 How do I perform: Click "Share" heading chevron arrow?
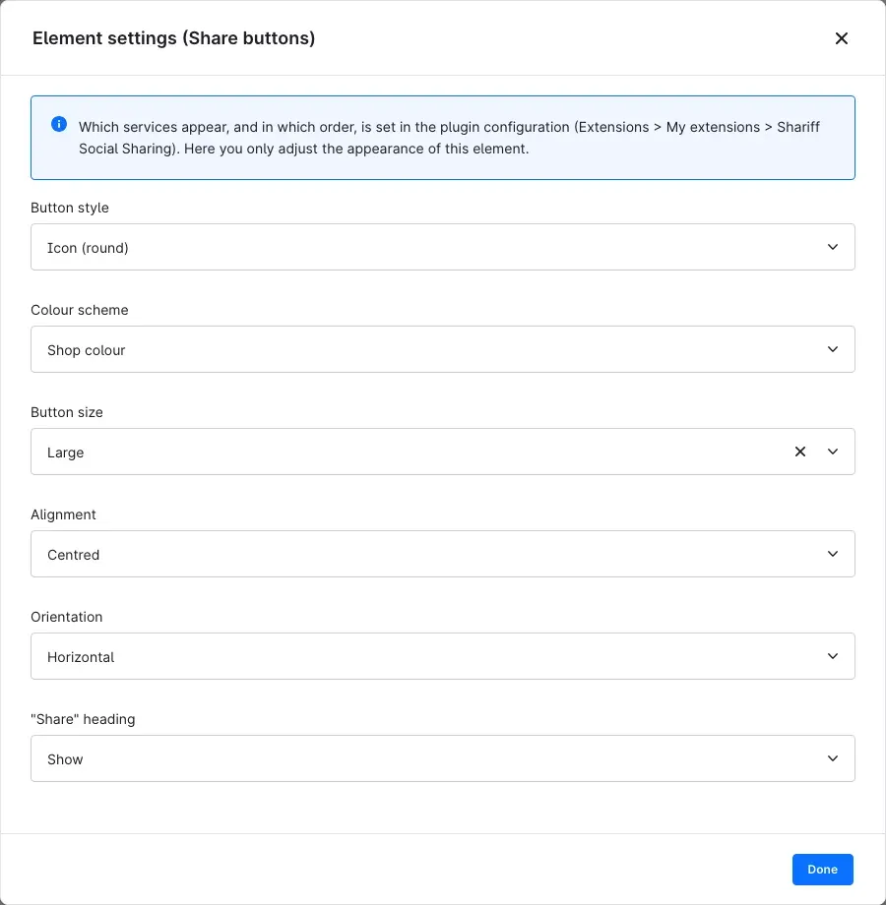click(x=832, y=758)
